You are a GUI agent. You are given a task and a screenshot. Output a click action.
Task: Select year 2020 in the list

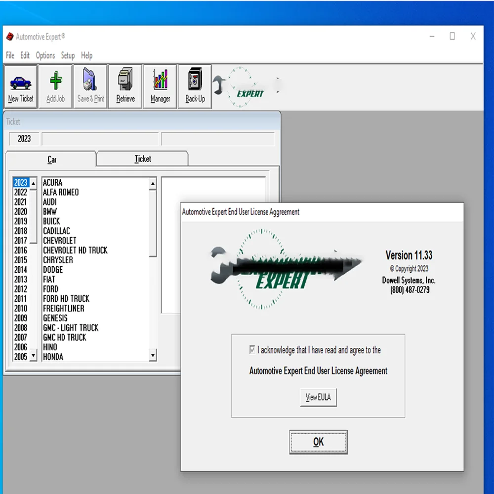(x=21, y=212)
